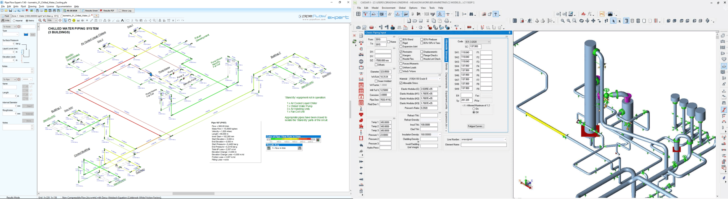The image size is (728, 199).
Task: Click the pipe flow rate color gradient bar
Action: click(x=291, y=139)
